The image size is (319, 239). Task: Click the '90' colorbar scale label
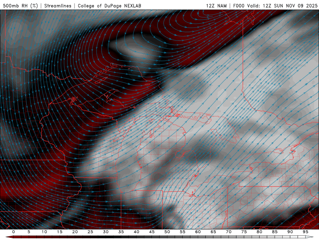click(290, 232)
